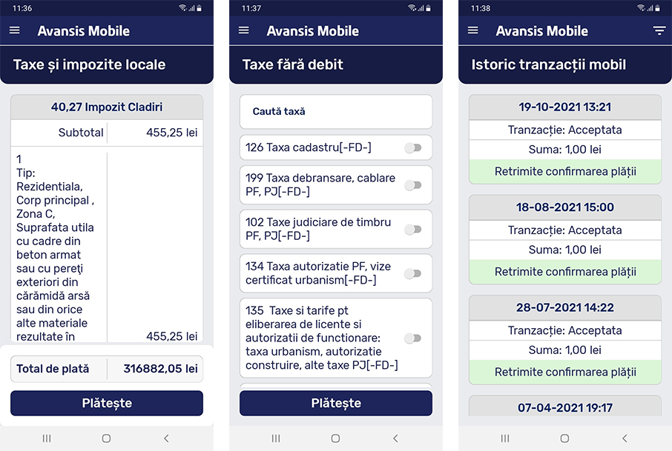
Task: Tap the filter icon in transaction history
Action: tap(659, 31)
